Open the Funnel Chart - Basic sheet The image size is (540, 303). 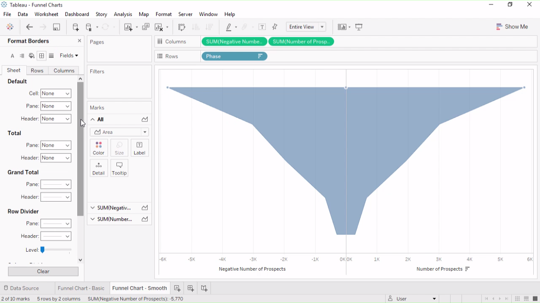tap(81, 288)
